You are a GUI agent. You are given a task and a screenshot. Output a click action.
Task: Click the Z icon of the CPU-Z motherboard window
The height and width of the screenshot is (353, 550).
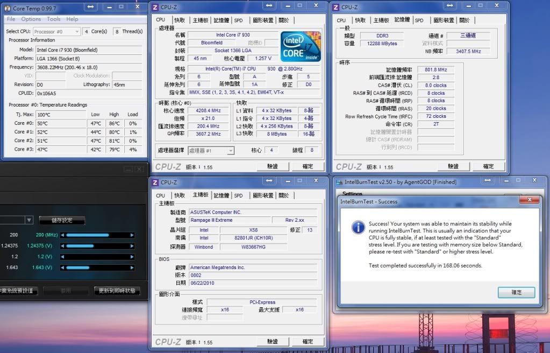tap(155, 182)
